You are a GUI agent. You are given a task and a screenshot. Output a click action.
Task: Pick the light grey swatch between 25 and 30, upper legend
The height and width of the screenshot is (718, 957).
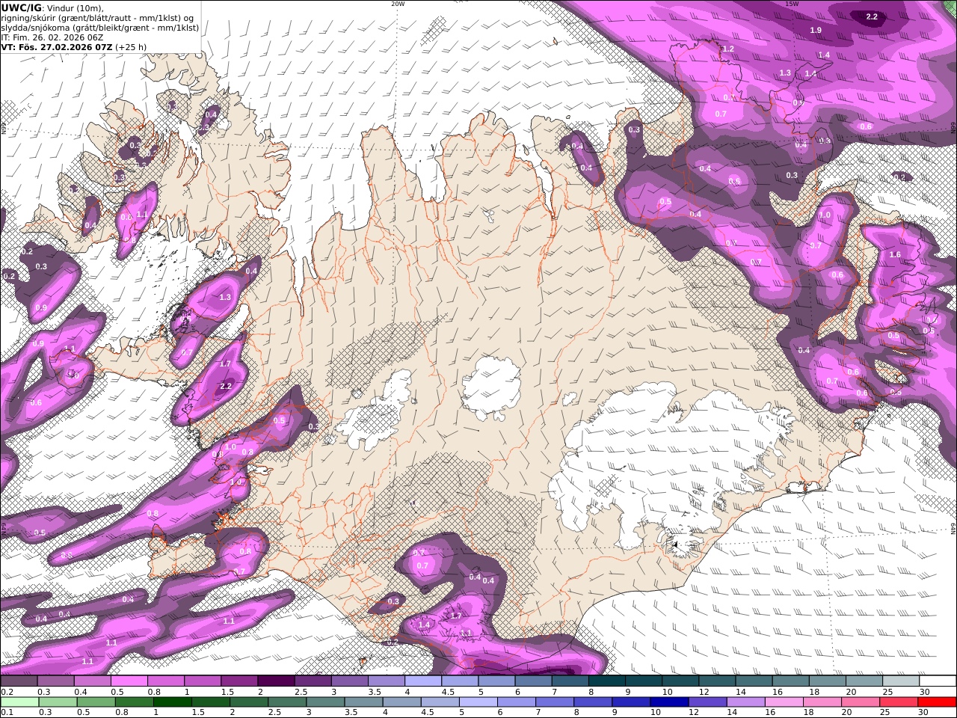(900, 681)
